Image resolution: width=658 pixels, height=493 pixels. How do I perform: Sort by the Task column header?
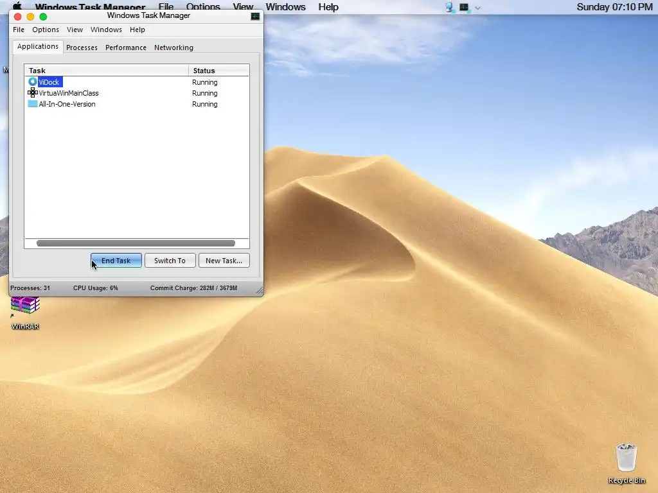pyautogui.click(x=107, y=71)
